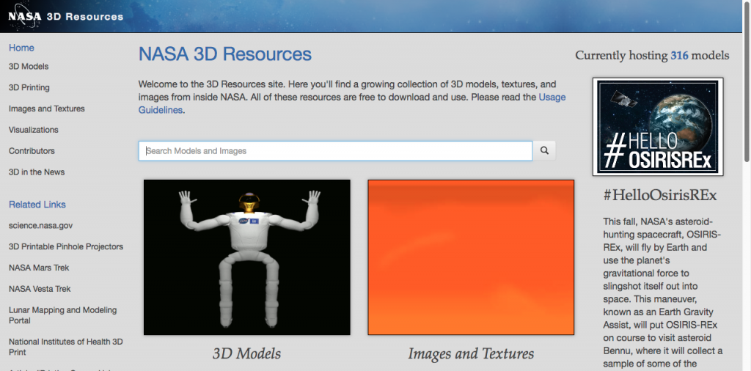Open the Contributors page link
This screenshot has height=371, width=751.
32,151
